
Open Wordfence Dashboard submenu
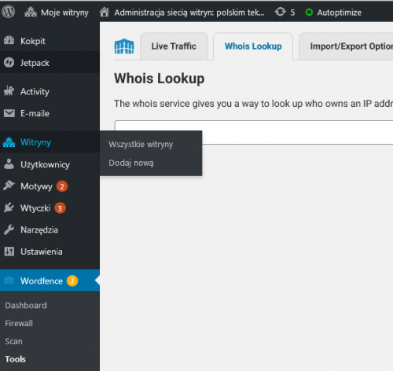(x=26, y=306)
